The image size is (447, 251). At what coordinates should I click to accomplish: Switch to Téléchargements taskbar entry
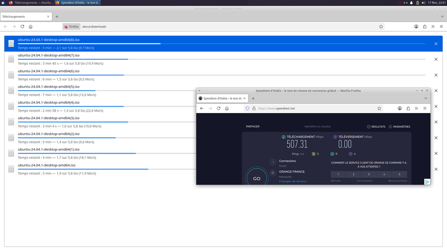31,3
